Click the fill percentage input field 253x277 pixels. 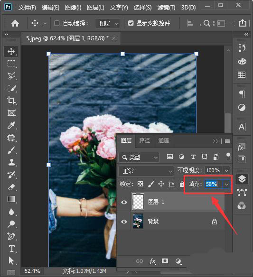point(214,184)
